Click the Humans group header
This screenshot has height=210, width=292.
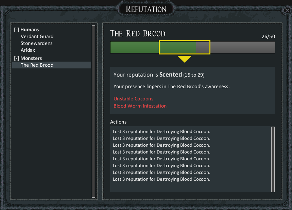coord(30,30)
